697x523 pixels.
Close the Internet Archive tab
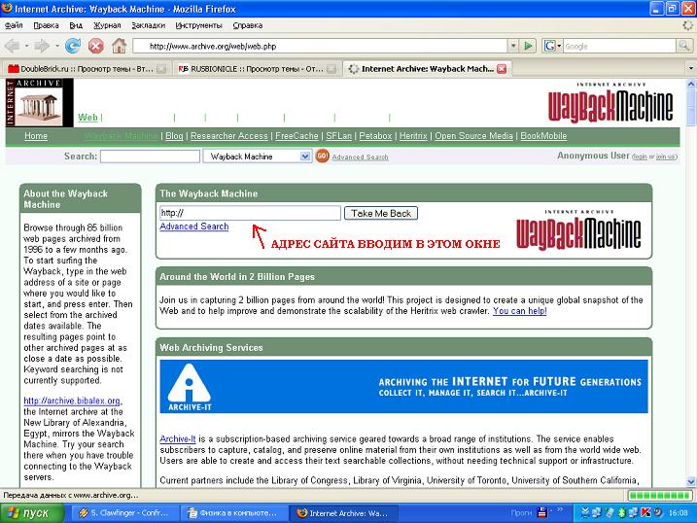(x=502, y=69)
